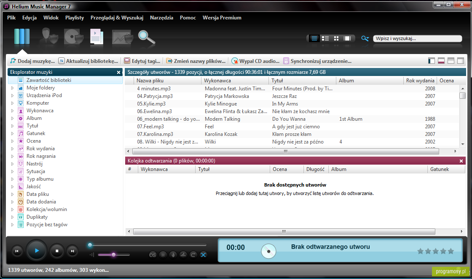Open the Playlisty menu

74,17
